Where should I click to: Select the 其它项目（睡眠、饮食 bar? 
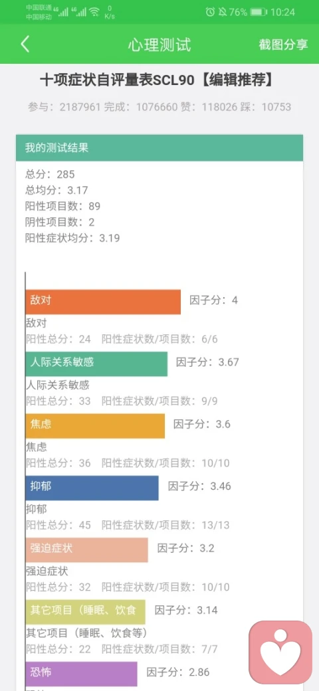pos(86,612)
